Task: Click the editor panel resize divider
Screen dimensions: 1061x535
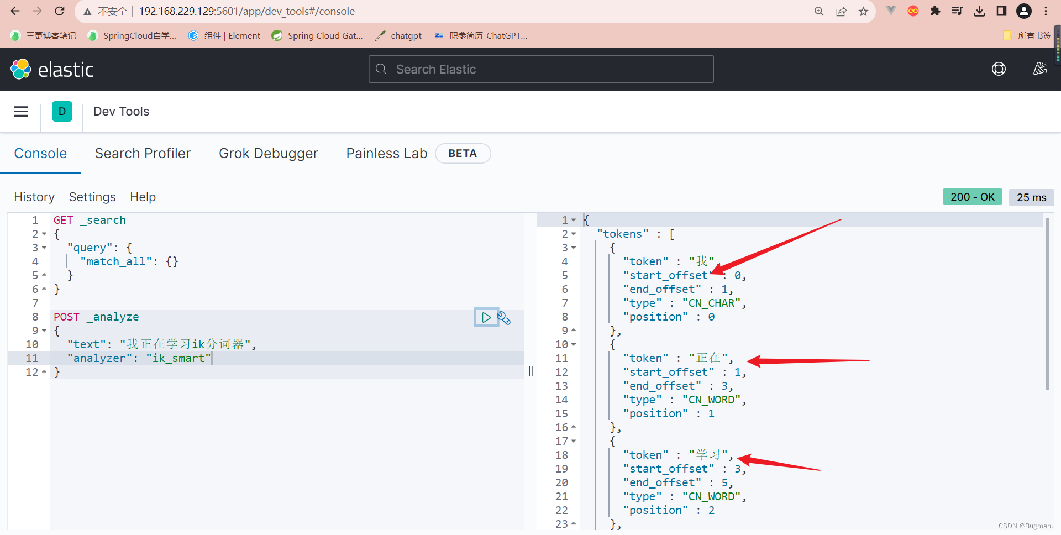Action: pos(530,371)
